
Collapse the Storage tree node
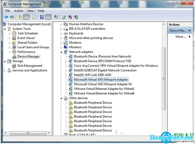pyautogui.click(x=5, y=61)
